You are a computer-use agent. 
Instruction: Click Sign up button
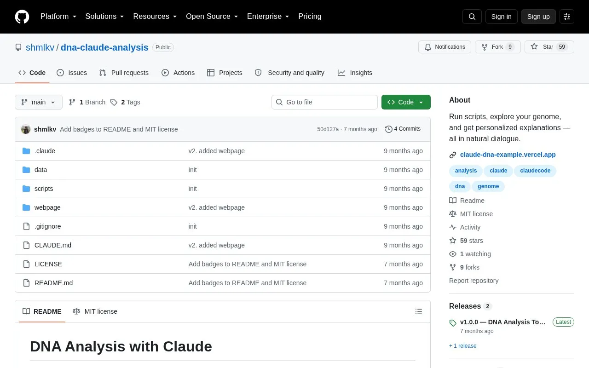[x=538, y=17]
